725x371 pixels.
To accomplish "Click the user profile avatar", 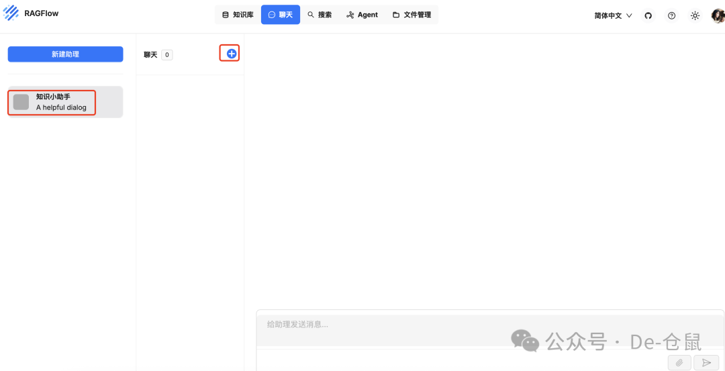I will [717, 15].
